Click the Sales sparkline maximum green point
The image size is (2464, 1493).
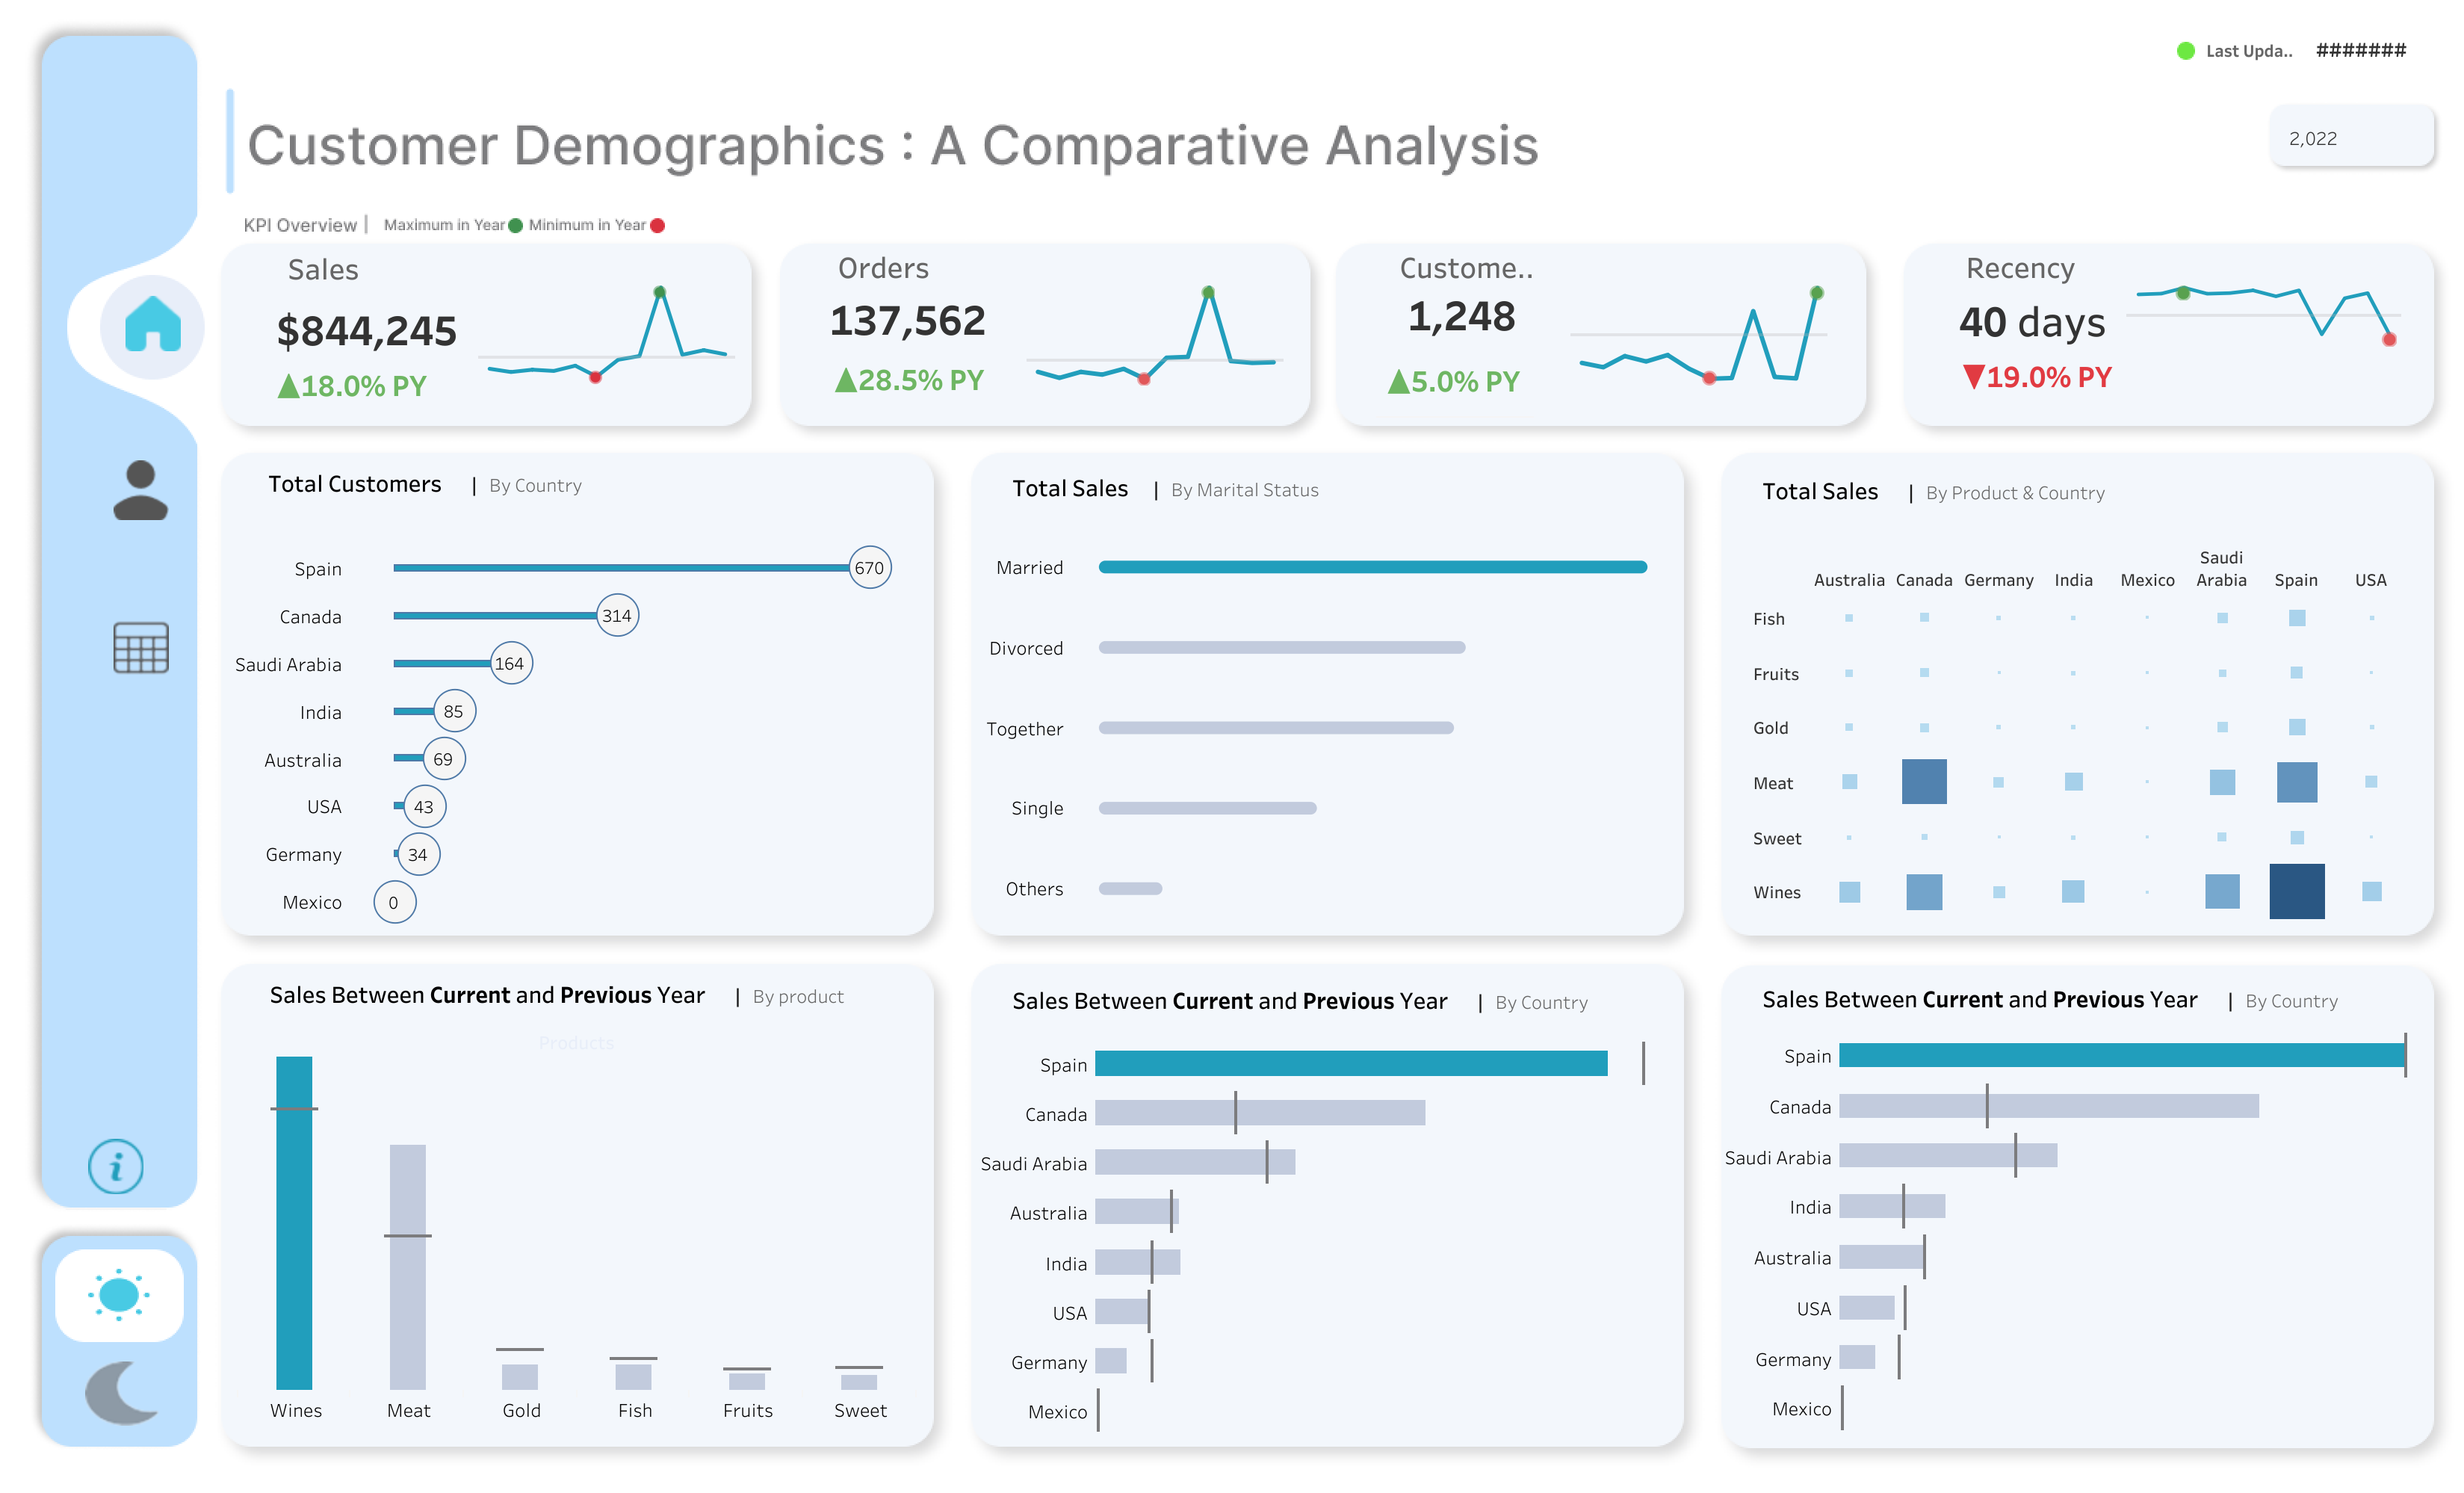(659, 292)
